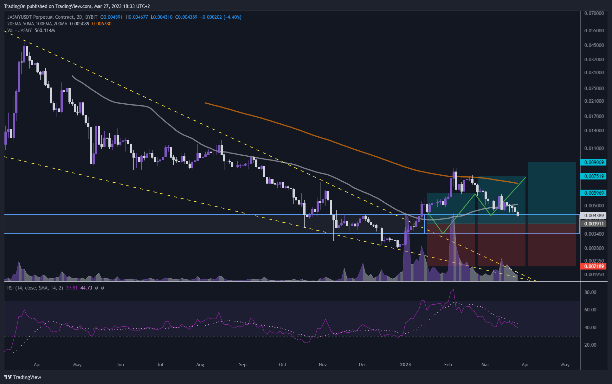The image size is (612, 384).
Task: Select the high value H0.004677
Action: 137,17
